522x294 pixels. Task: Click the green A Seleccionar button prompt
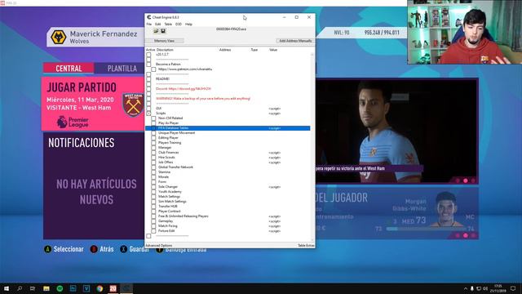click(64, 249)
